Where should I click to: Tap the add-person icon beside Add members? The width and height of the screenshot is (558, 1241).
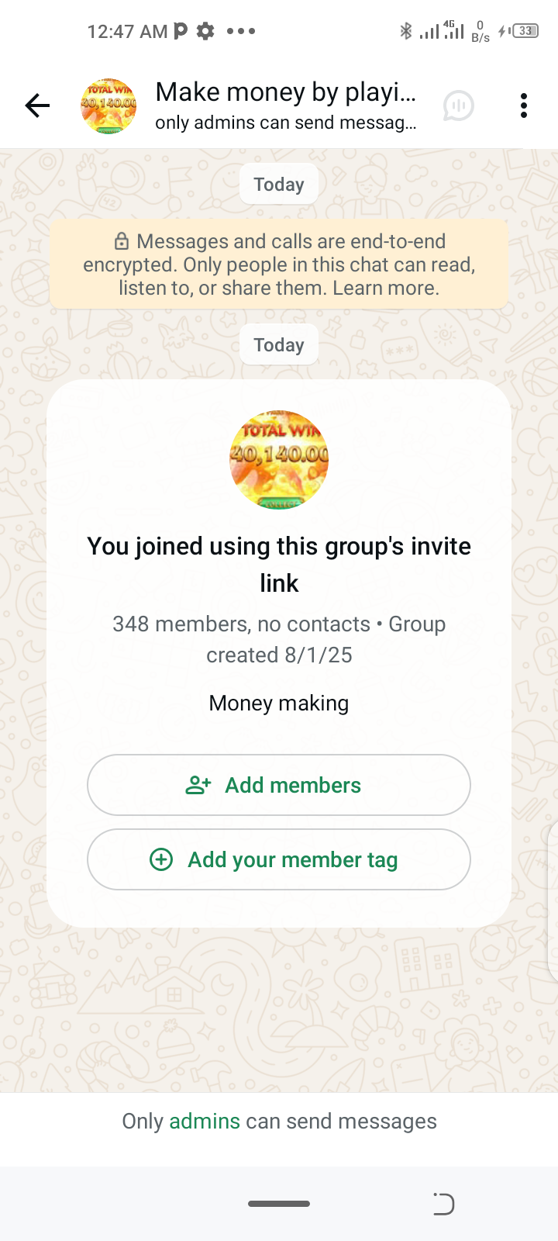click(198, 785)
